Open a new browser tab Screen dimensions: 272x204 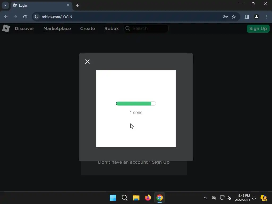78,5
